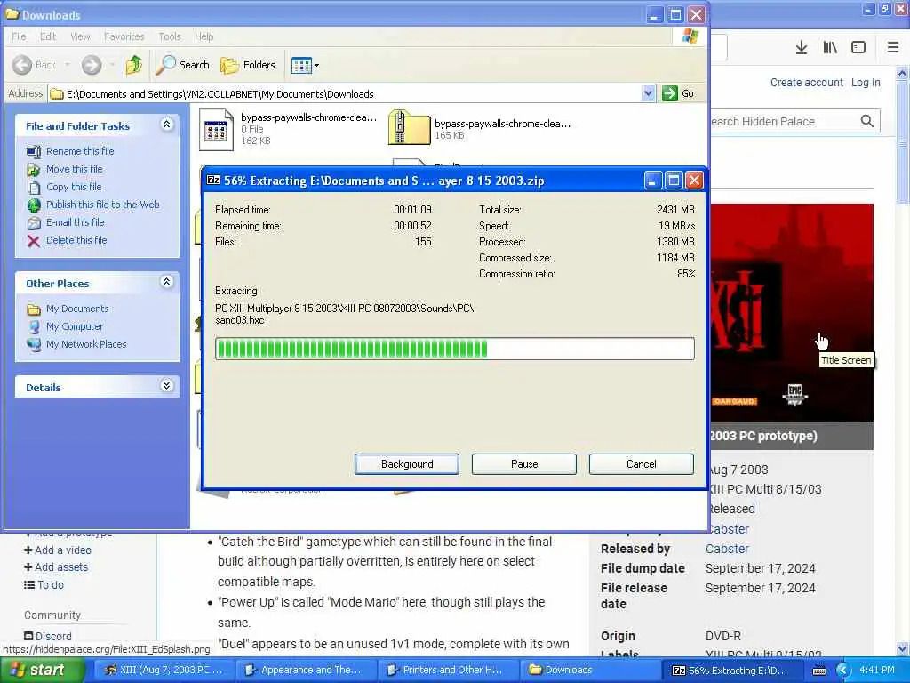Open Firefox hamburger menu
This screenshot has width=910, height=683.
point(893,48)
